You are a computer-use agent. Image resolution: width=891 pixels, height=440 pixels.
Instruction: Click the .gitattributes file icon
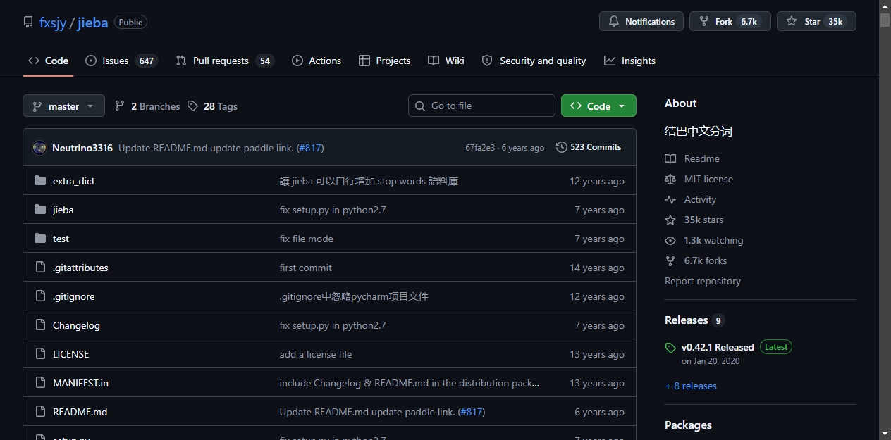(40, 268)
